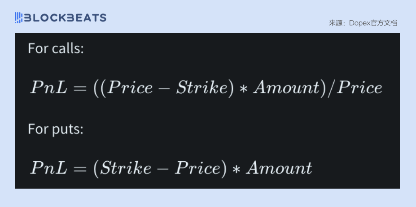Click the minus sign in puts formula
The image size is (416, 207).
pos(163,168)
